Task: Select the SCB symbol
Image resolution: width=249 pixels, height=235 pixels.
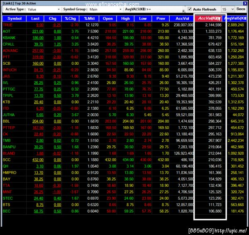Action: pyautogui.click(x=7, y=64)
